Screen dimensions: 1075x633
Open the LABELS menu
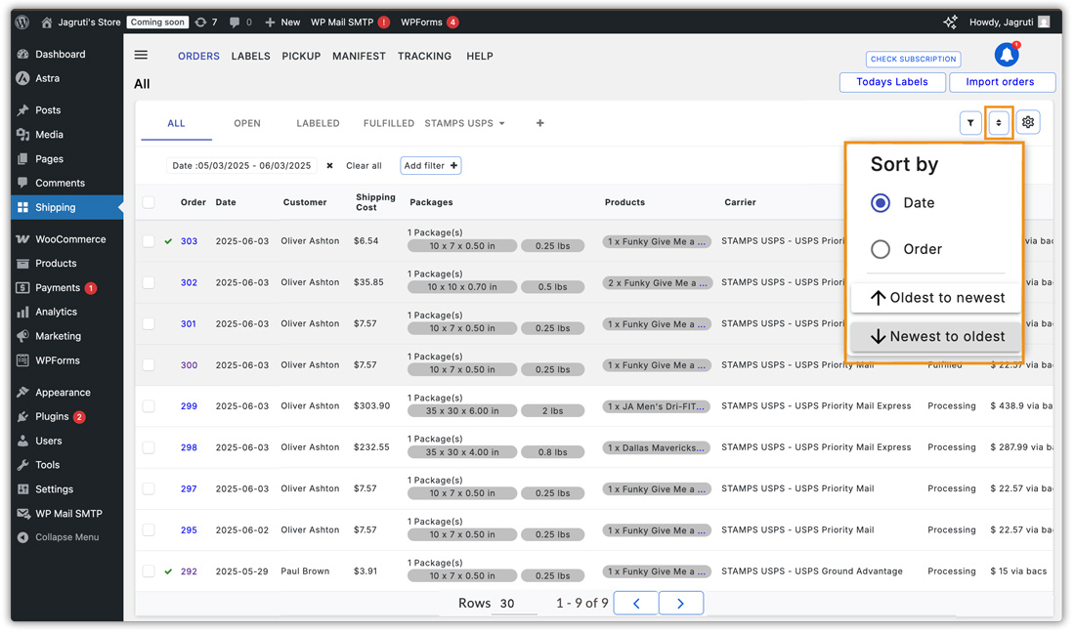251,57
